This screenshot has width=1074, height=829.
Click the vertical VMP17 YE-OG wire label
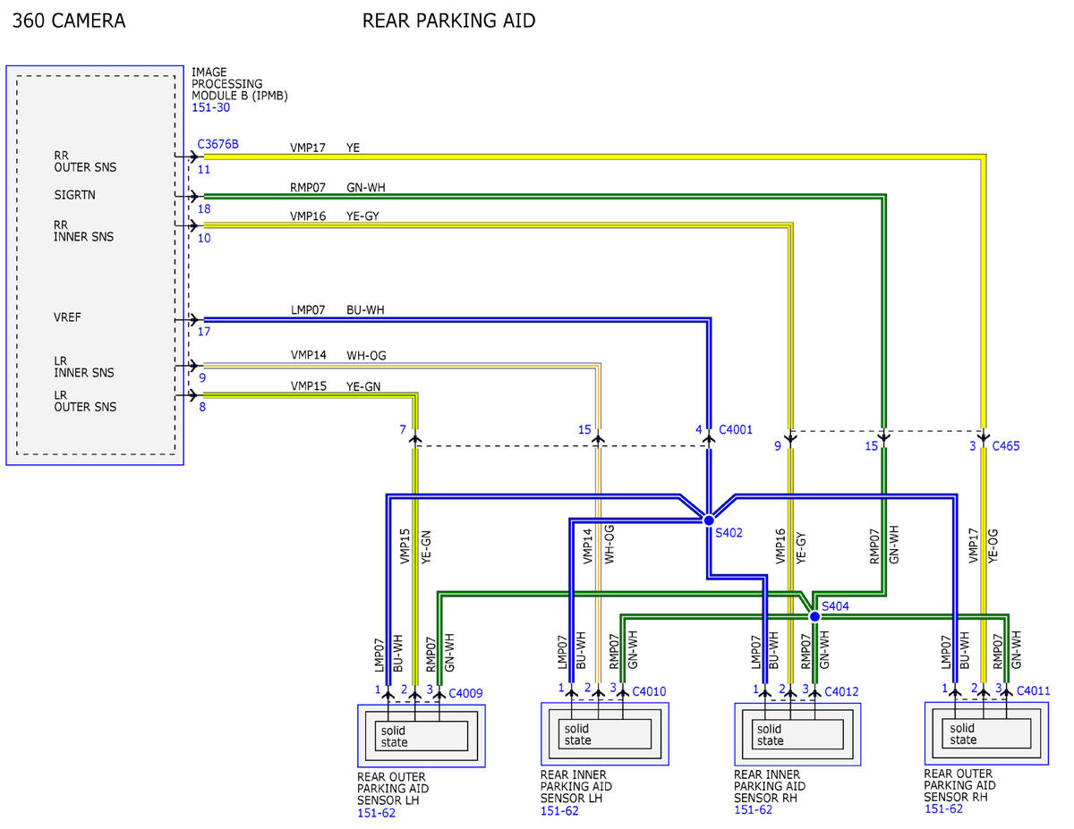click(983, 545)
